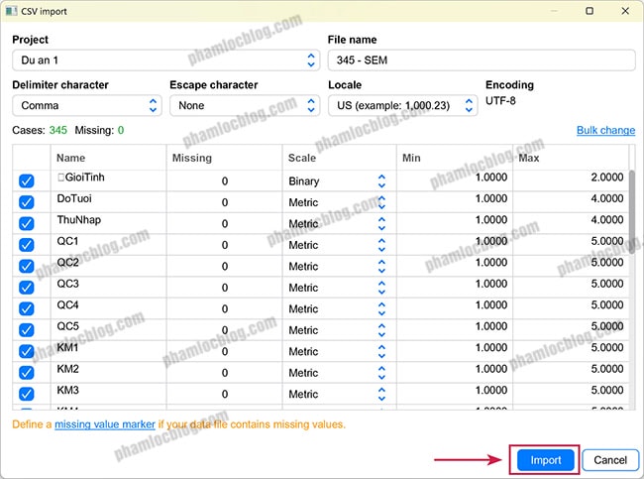Image resolution: width=644 pixels, height=479 pixels.
Task: Uncheck the KM2 variable checkbox
Action: pos(27,373)
